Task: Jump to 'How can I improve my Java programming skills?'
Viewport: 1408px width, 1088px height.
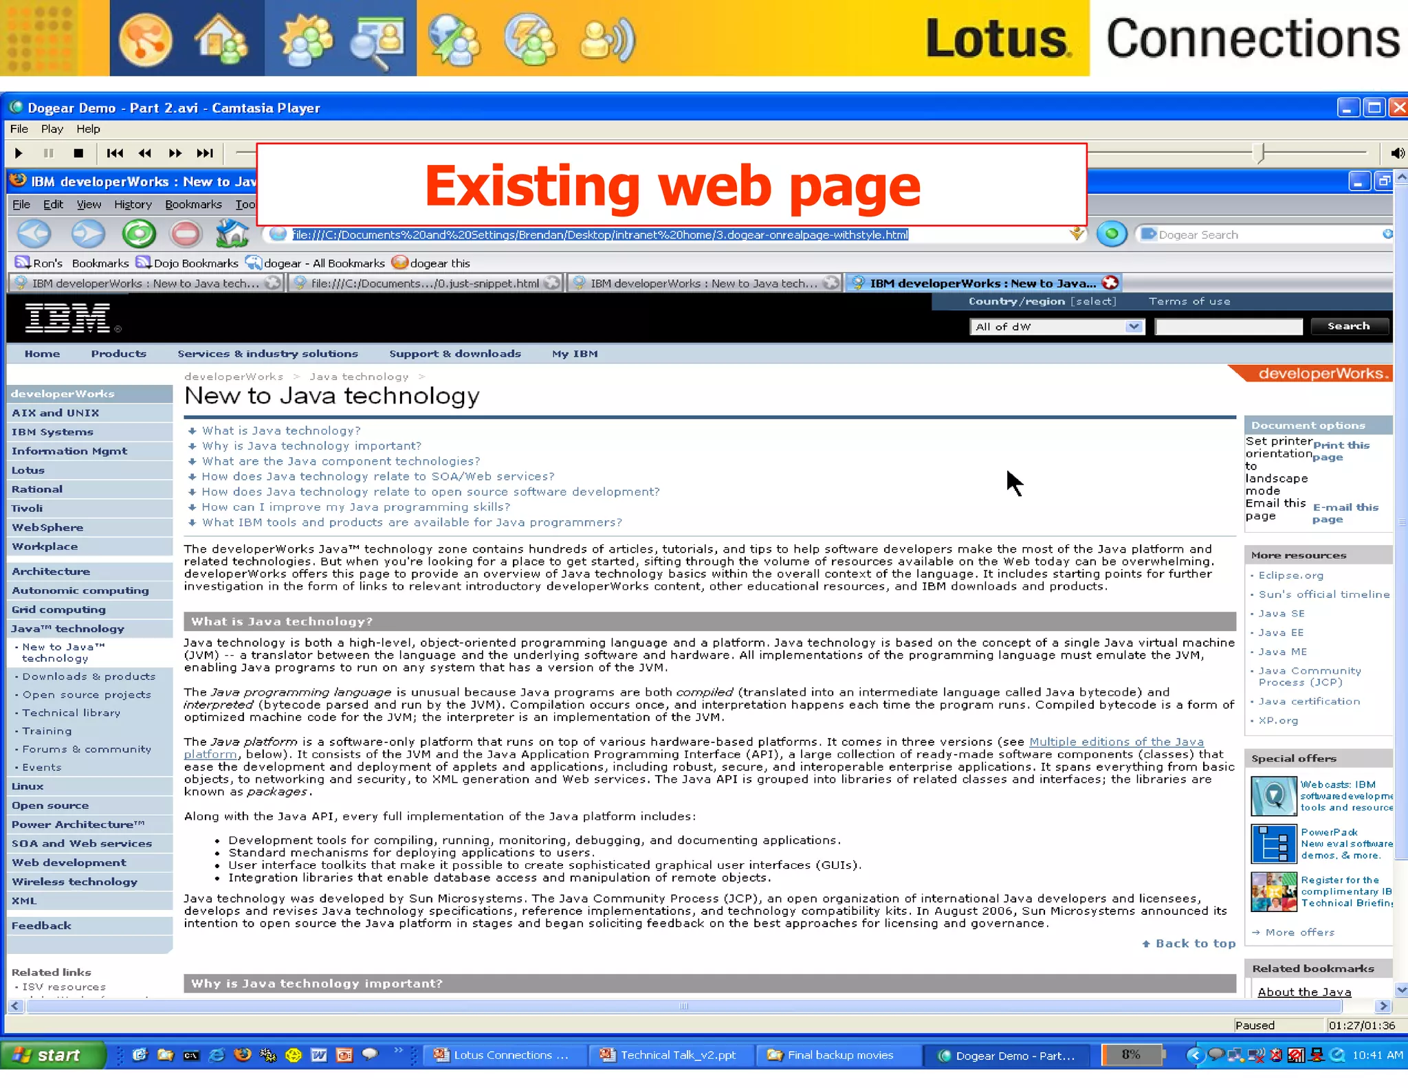Action: tap(356, 507)
